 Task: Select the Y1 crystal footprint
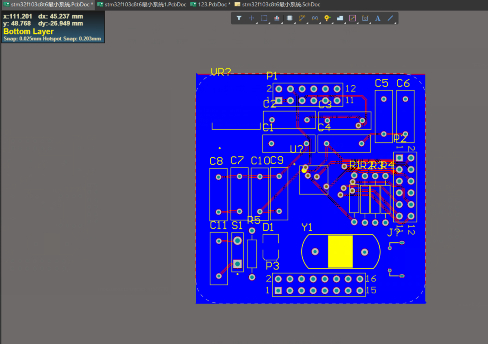click(x=340, y=252)
